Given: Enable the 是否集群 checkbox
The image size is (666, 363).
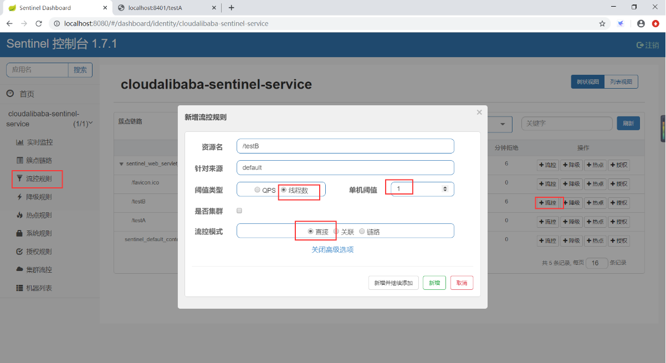Looking at the screenshot, I should coord(239,211).
